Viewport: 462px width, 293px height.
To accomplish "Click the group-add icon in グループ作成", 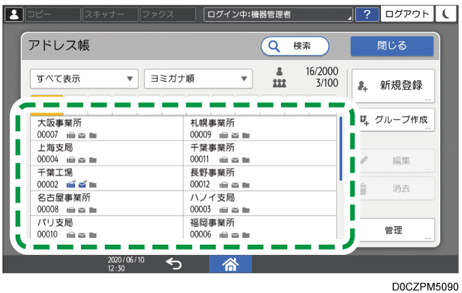I will pos(364,120).
